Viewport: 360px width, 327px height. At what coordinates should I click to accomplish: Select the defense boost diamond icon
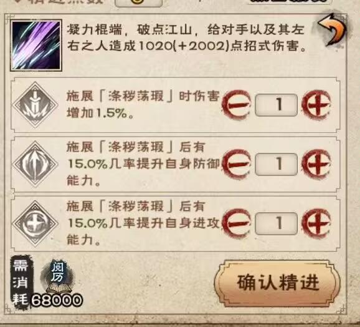pos(35,164)
